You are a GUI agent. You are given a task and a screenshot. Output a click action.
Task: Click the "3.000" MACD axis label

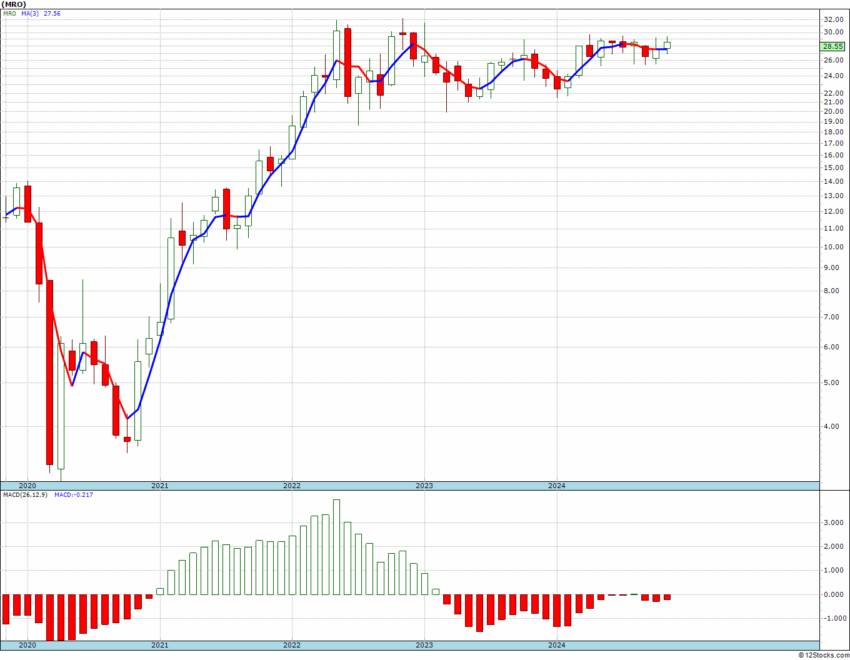(834, 522)
